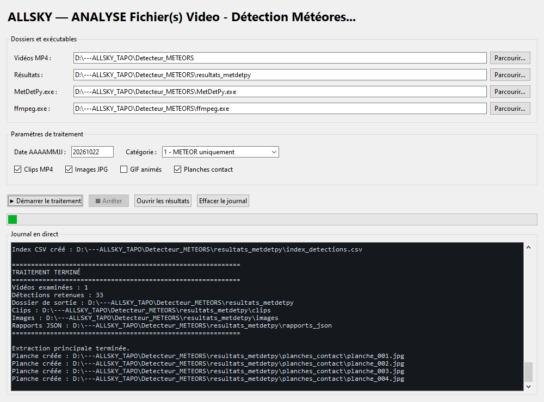Start processing with Démarrer le traitement
This screenshot has width=544, height=402.
(45, 201)
